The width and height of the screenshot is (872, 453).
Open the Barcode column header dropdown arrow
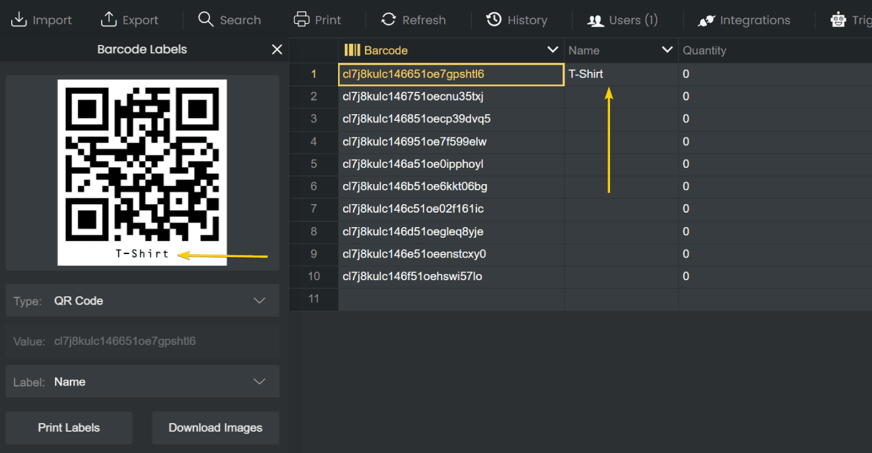(x=552, y=50)
